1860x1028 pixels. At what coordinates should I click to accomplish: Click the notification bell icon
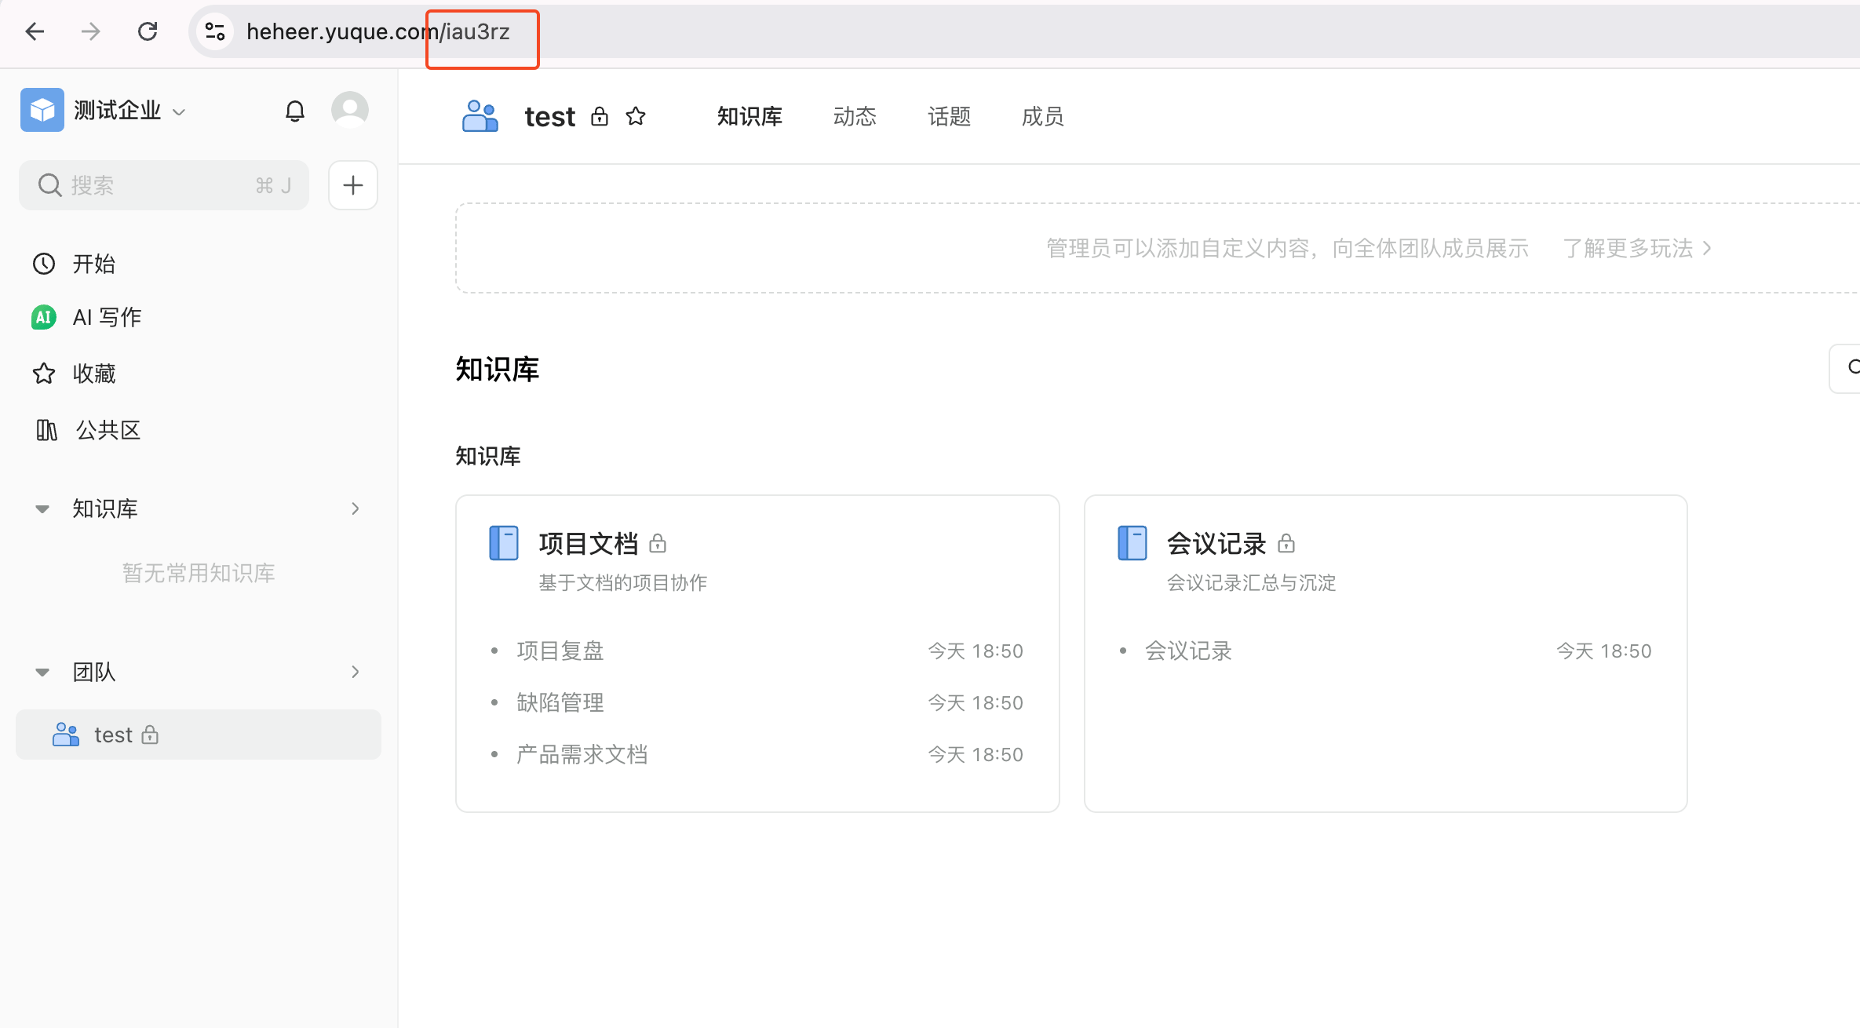(x=294, y=111)
